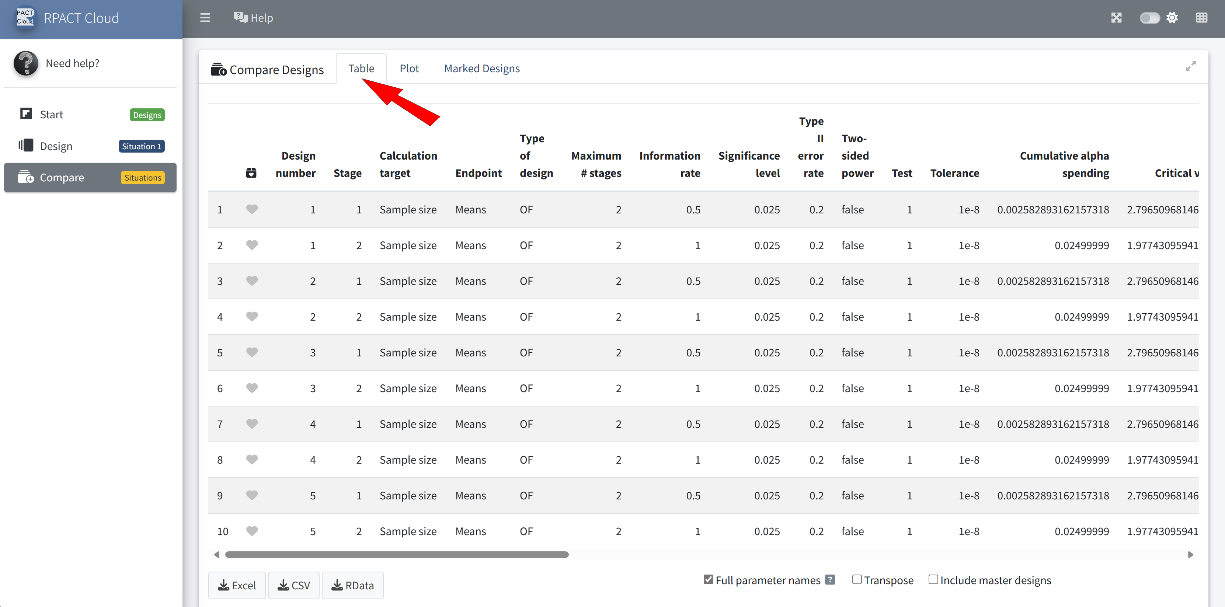Screen dimensions: 1225x607
Task: Click the hamburger sidebar toggle icon
Action: tap(205, 18)
